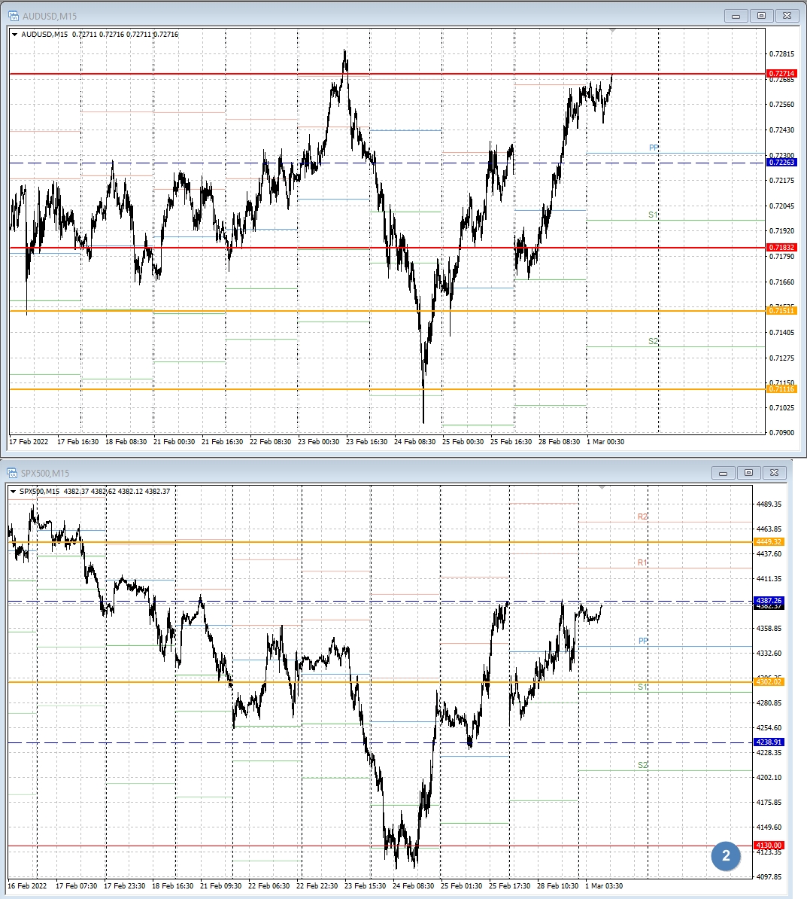Restore the AUDUSD chart window

click(x=761, y=16)
